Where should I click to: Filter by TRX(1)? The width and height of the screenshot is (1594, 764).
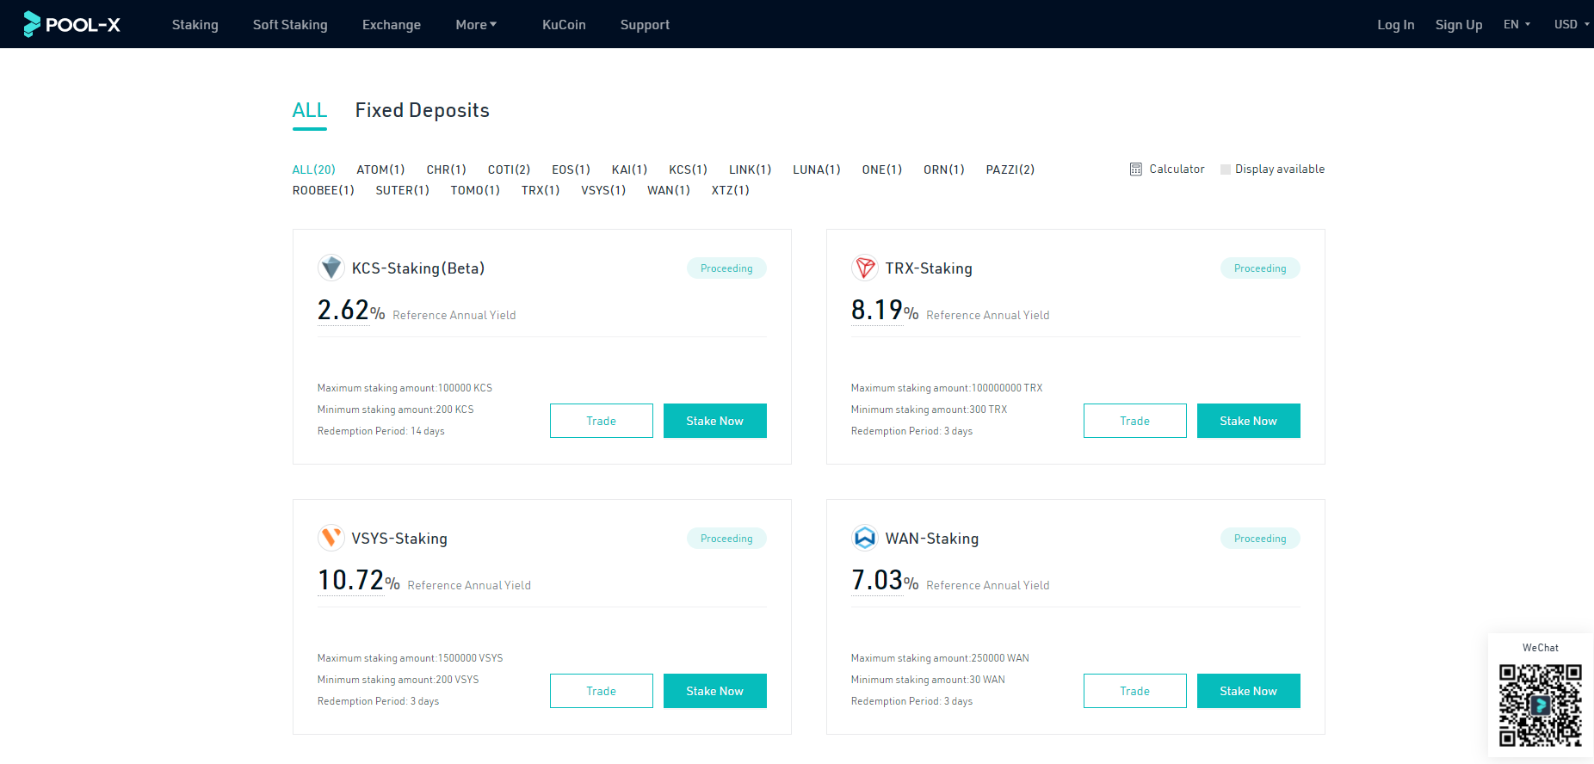pos(541,190)
